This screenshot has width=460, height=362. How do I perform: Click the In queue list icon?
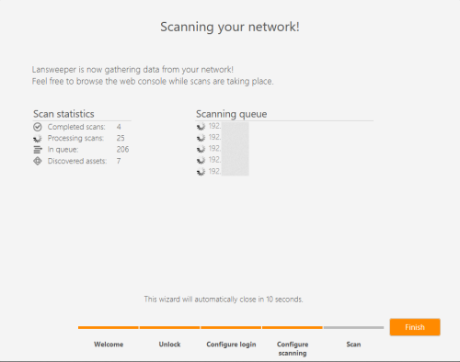(38, 150)
